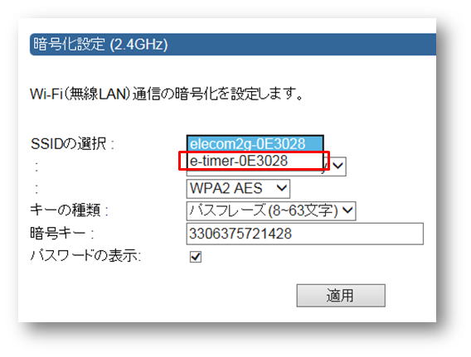Viewport: 471px width, 357px height.
Task: Click the 暗号化設定 (2.4GHz) header bar
Action: point(233,45)
